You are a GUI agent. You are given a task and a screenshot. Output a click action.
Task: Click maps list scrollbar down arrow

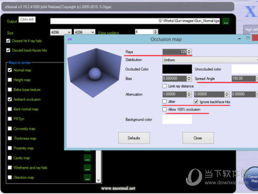98,180
